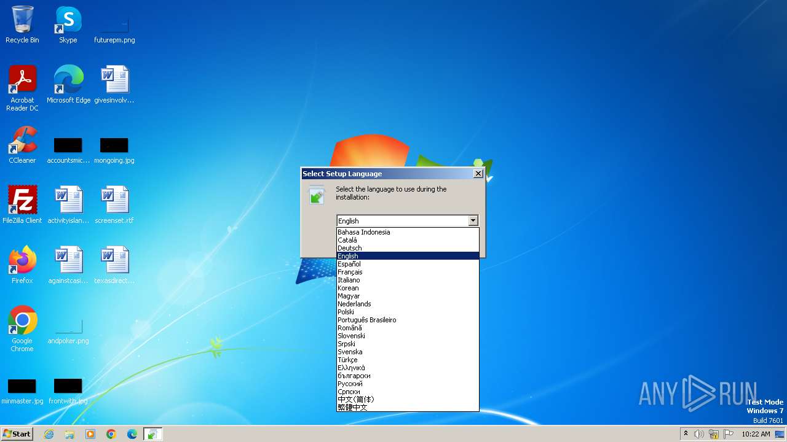Click the 10:22 AM taskbar clock
This screenshot has width=787, height=442.
tap(756, 434)
